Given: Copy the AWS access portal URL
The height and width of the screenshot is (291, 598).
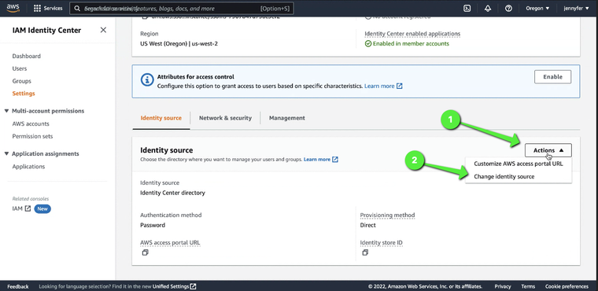Looking at the screenshot, I should tap(145, 252).
